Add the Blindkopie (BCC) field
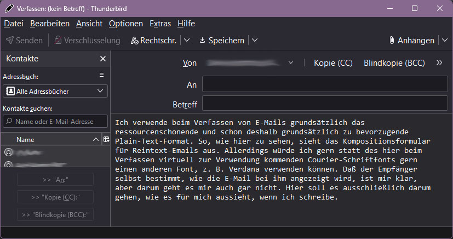Viewport: 453px width, 239px height. tap(394, 63)
